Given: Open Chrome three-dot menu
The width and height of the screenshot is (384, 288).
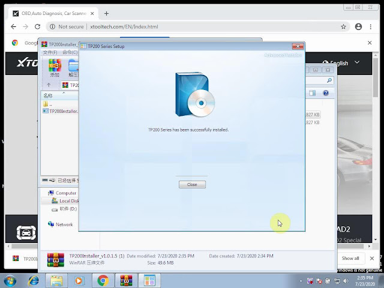Looking at the screenshot, I should 371,26.
